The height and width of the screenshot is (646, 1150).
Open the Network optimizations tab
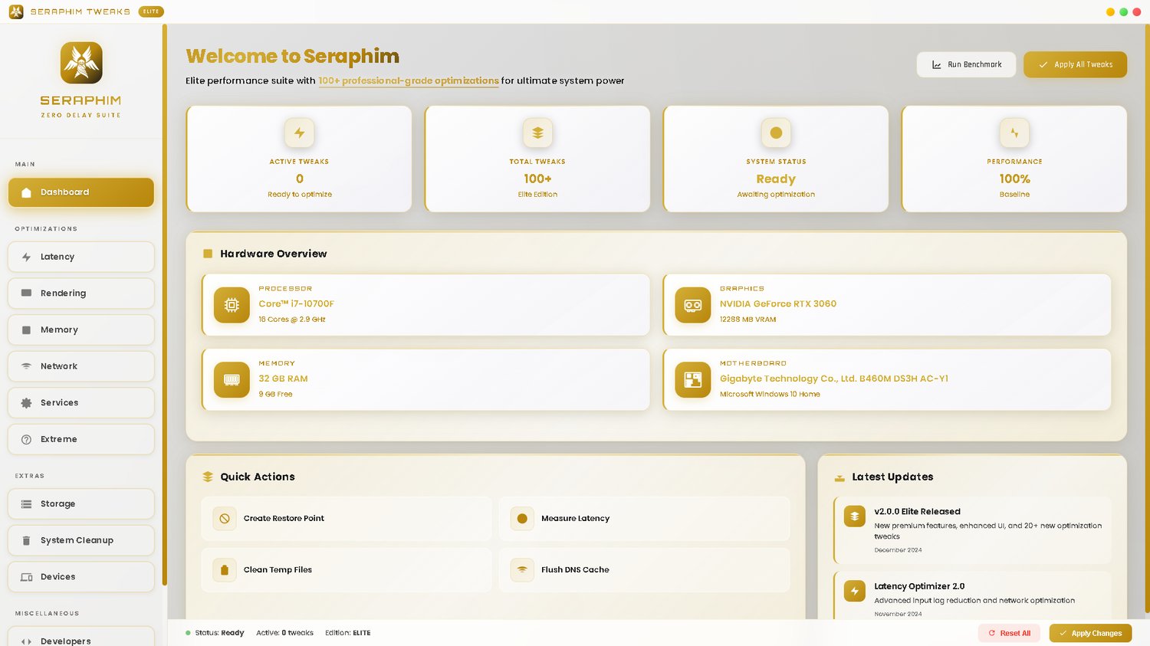[x=81, y=366]
